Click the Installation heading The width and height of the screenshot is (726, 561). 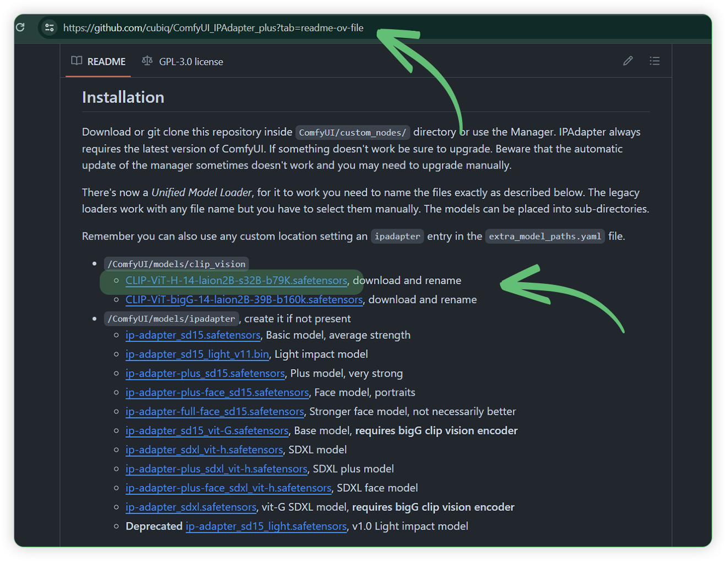123,97
